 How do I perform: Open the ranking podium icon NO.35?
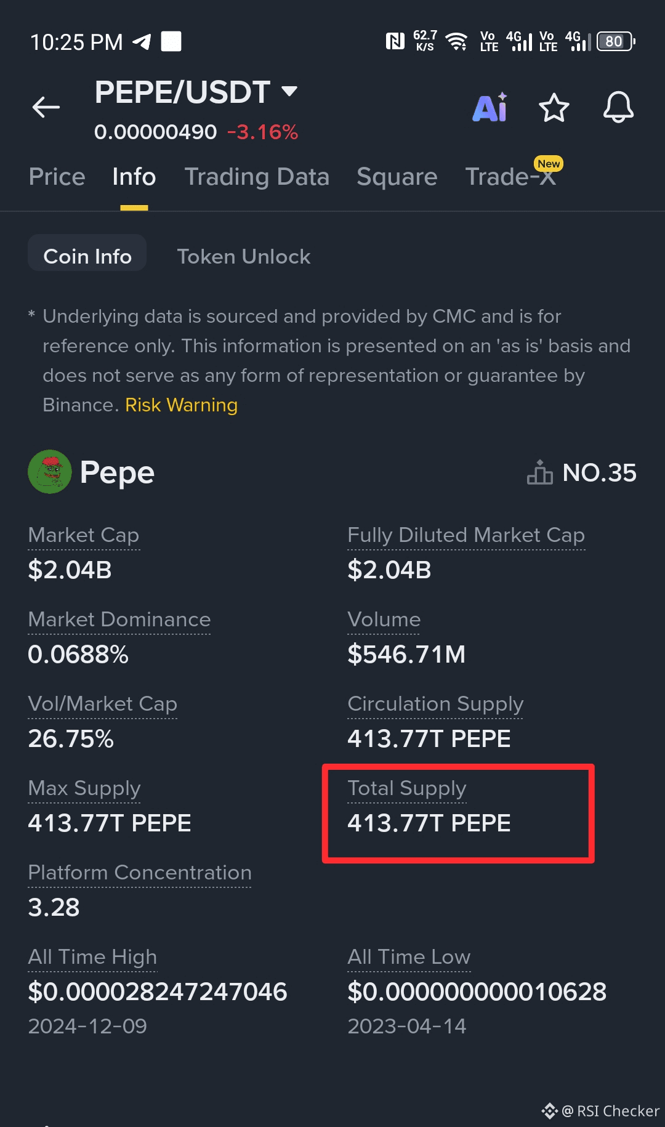click(x=540, y=473)
